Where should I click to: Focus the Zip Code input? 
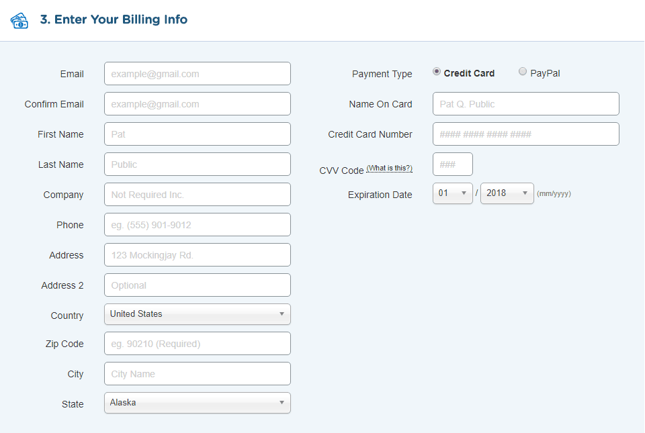tap(197, 343)
